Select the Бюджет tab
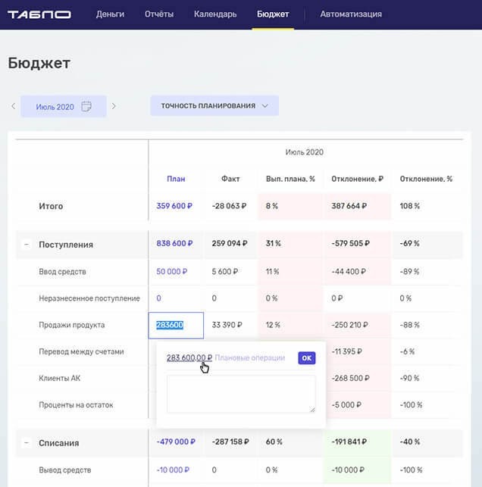The width and height of the screenshot is (482, 487). tap(273, 14)
